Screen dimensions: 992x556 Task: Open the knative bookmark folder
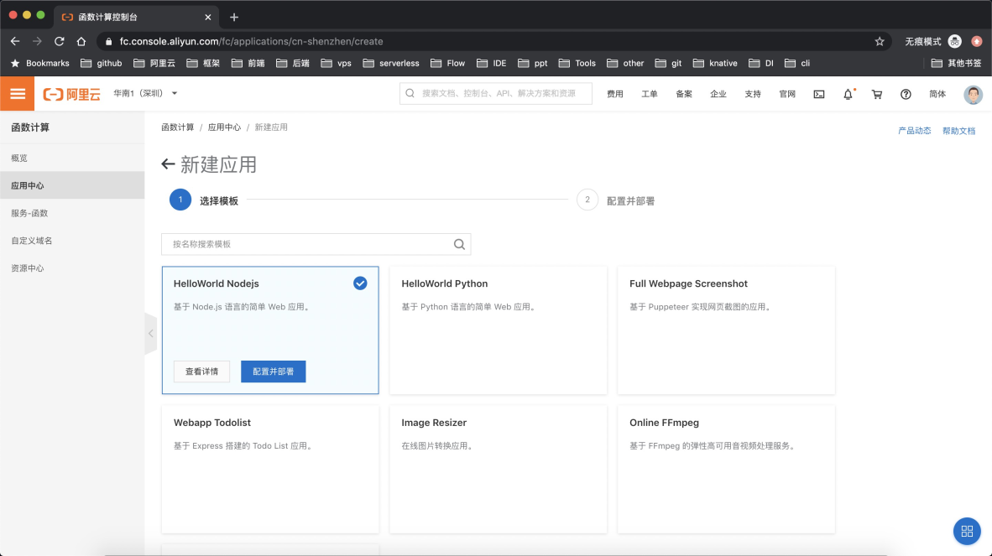(x=716, y=63)
